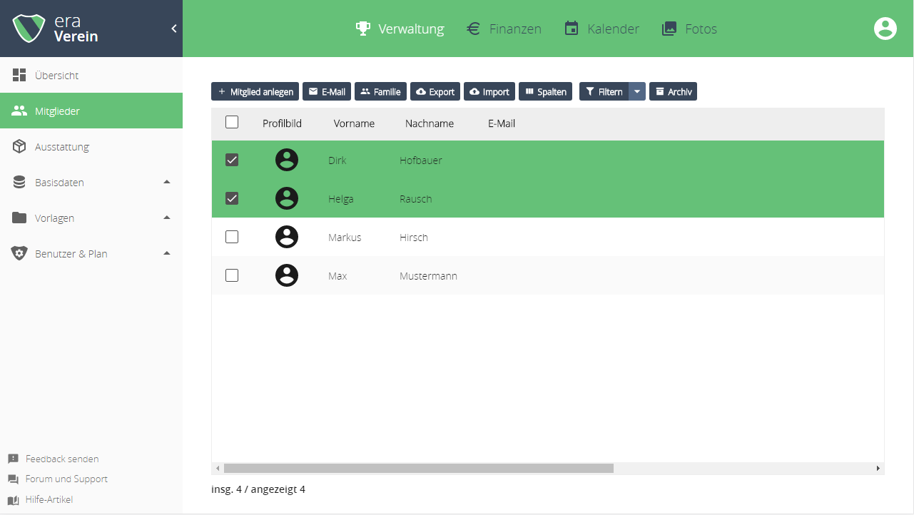Image resolution: width=914 pixels, height=515 pixels.
Task: Switch to the Finanzen tab
Action: point(504,29)
